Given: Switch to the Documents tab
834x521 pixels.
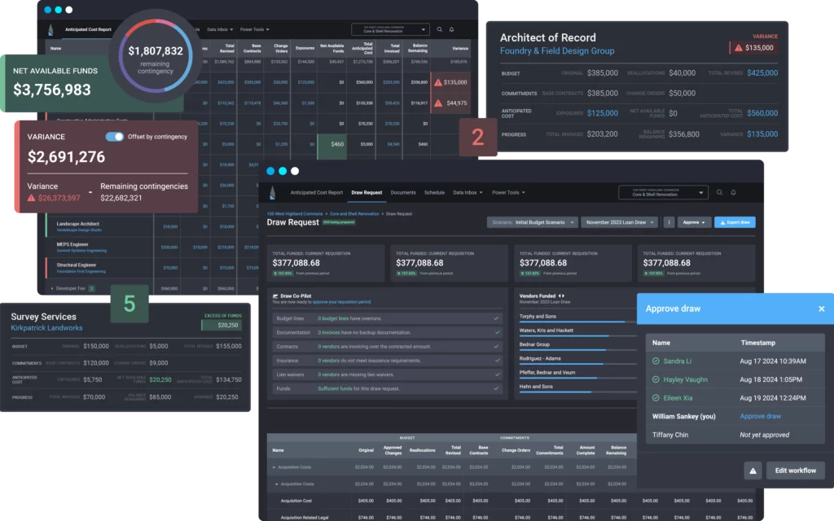Looking at the screenshot, I should (x=403, y=193).
